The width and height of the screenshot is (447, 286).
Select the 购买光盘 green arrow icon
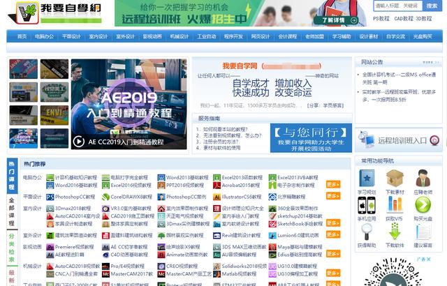[423, 205]
